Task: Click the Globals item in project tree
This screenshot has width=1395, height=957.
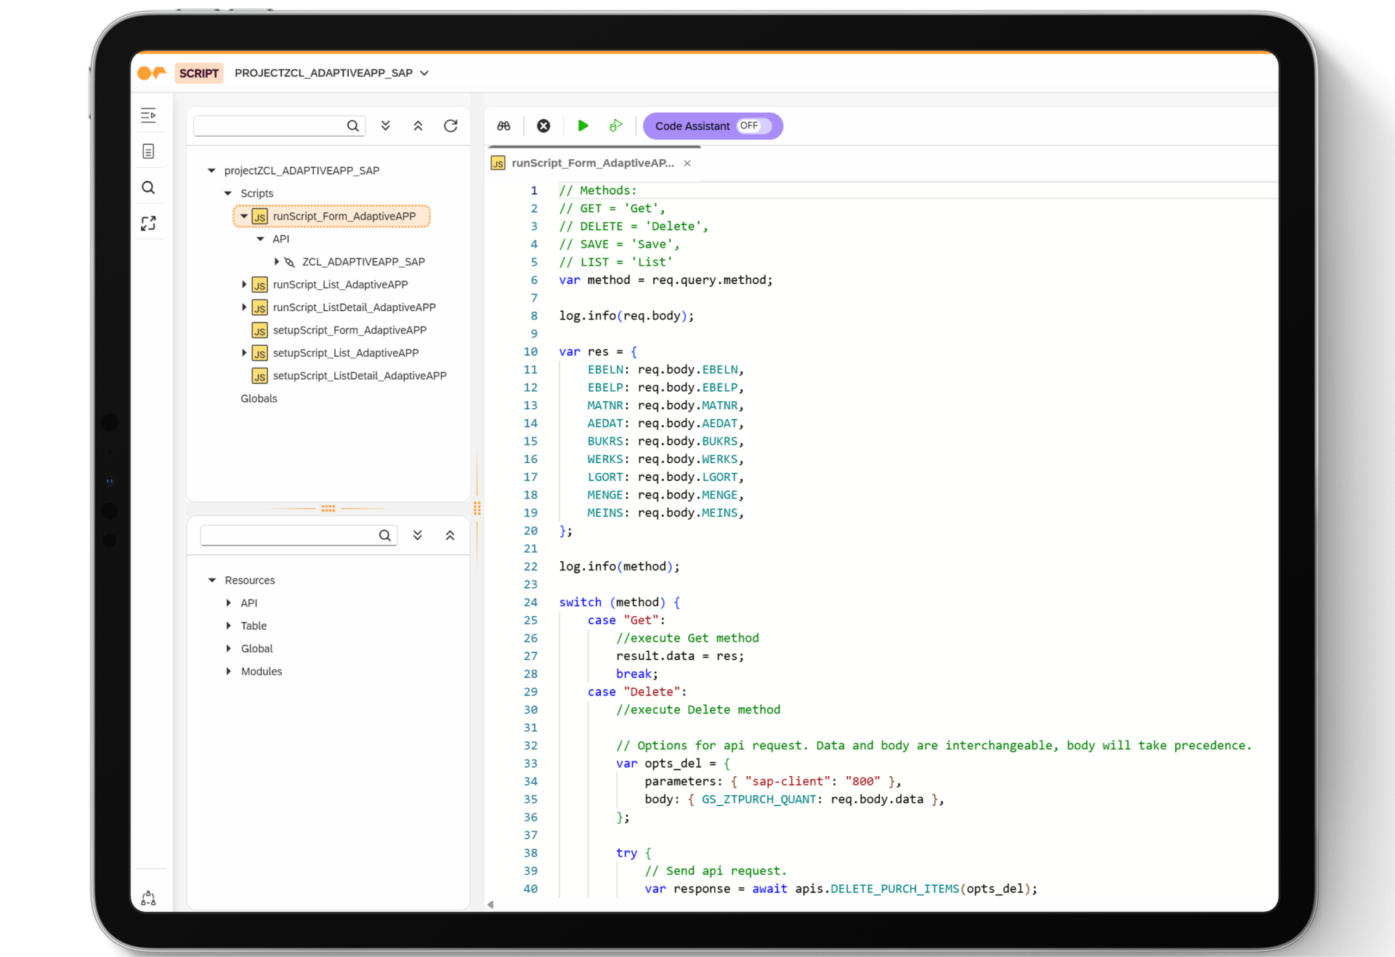Action: pos(259,398)
